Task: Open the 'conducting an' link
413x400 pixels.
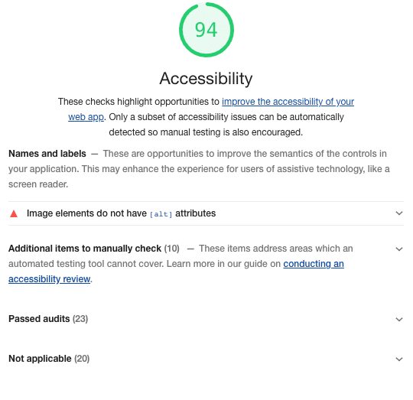Action: 314,264
